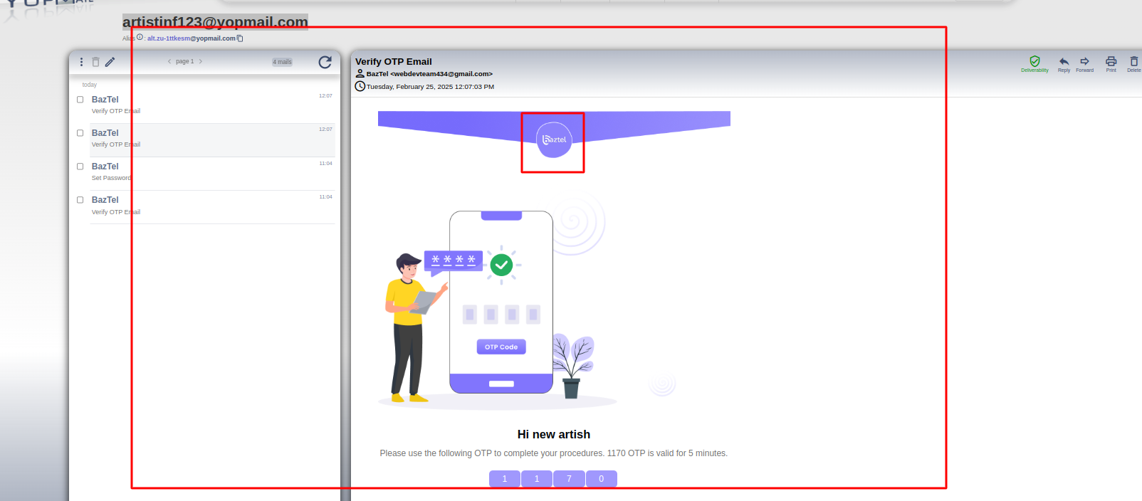Copy the alias address with copy icon
The width and height of the screenshot is (1142, 501).
click(240, 38)
